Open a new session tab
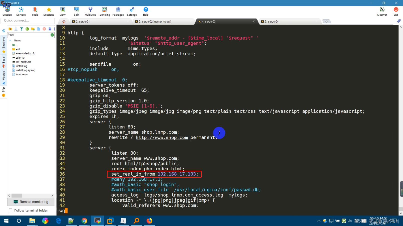The height and width of the screenshot is (226, 403). point(327,21)
